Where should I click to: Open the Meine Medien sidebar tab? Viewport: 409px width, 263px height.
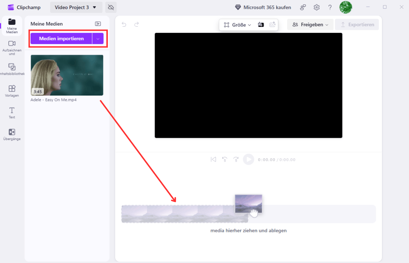point(12,26)
